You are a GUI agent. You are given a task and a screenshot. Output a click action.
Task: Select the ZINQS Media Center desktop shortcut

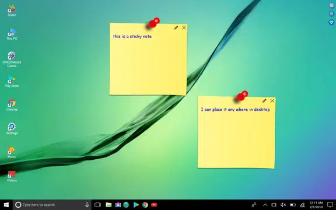coord(12,60)
